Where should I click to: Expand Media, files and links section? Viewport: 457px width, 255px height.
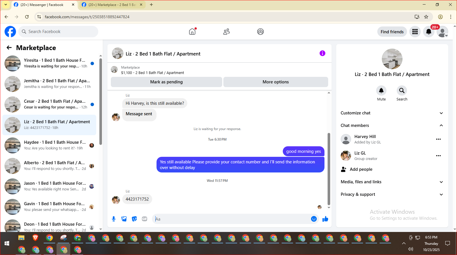click(x=392, y=182)
